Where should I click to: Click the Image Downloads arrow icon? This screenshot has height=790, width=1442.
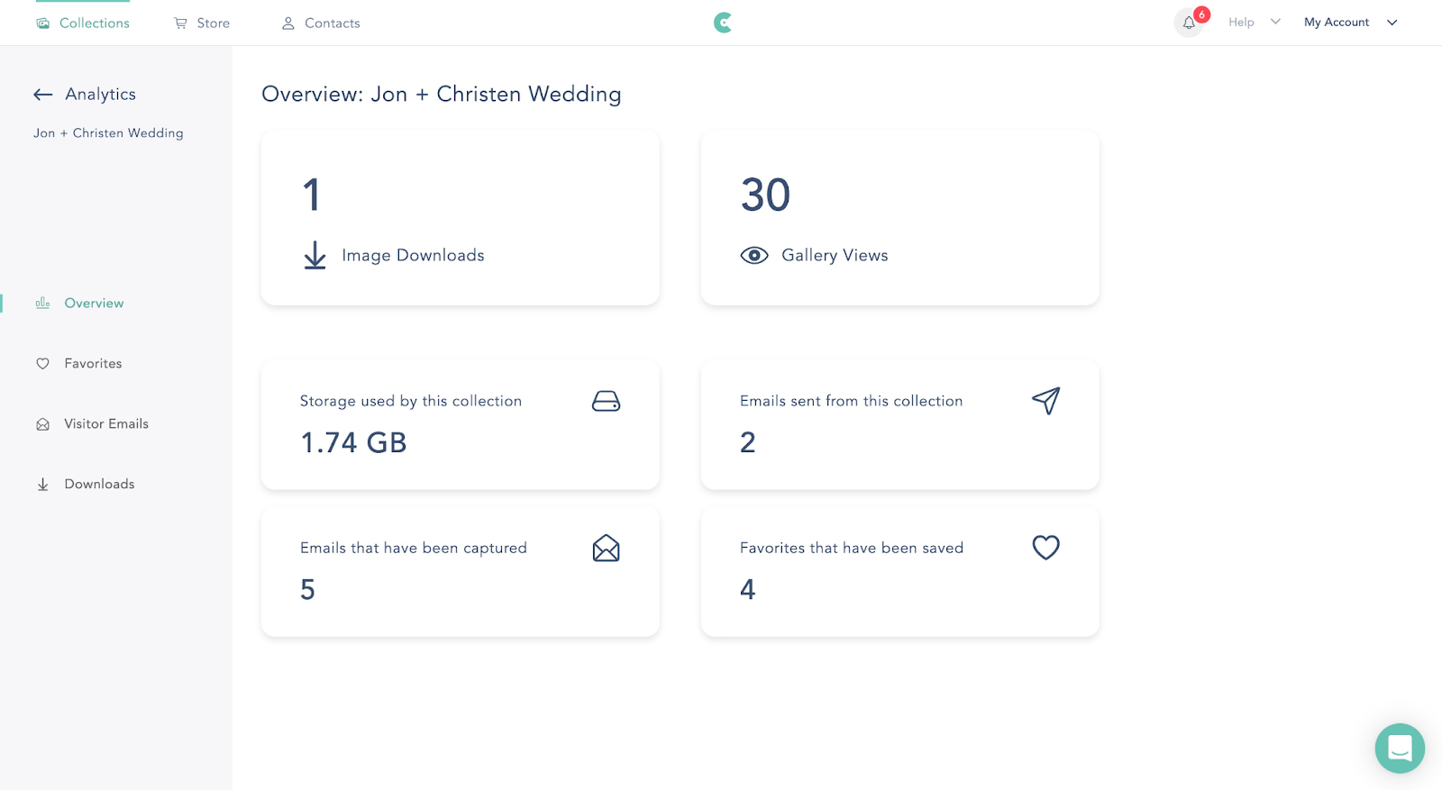tap(315, 255)
